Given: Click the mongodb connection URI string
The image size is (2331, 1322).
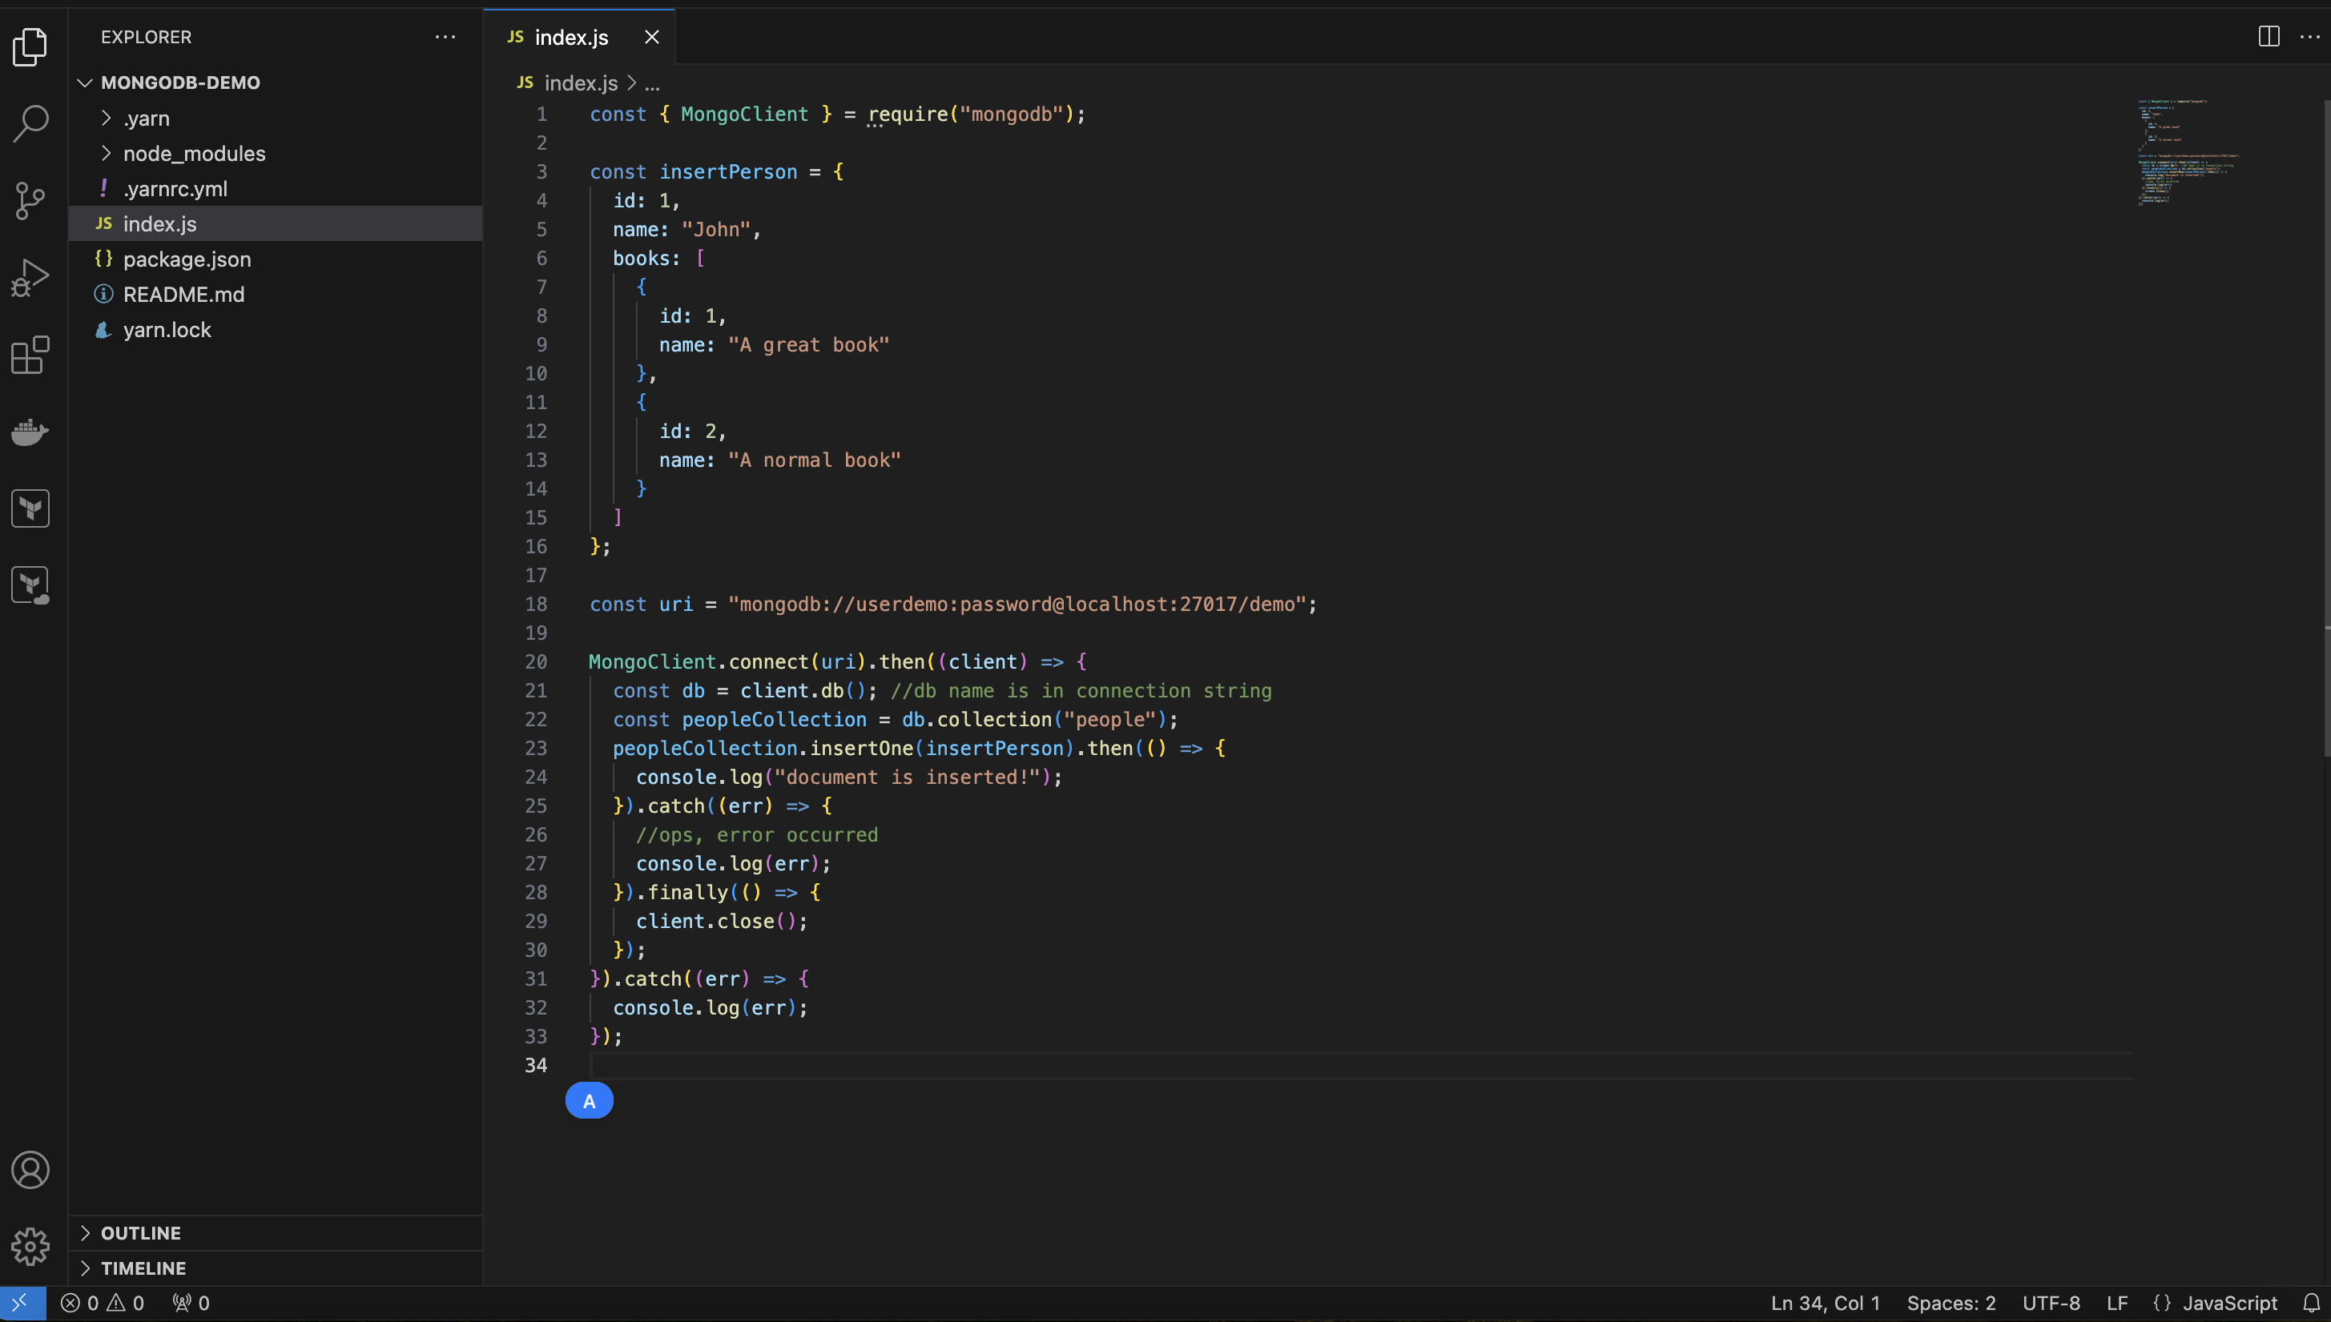Looking at the screenshot, I should point(1017,605).
